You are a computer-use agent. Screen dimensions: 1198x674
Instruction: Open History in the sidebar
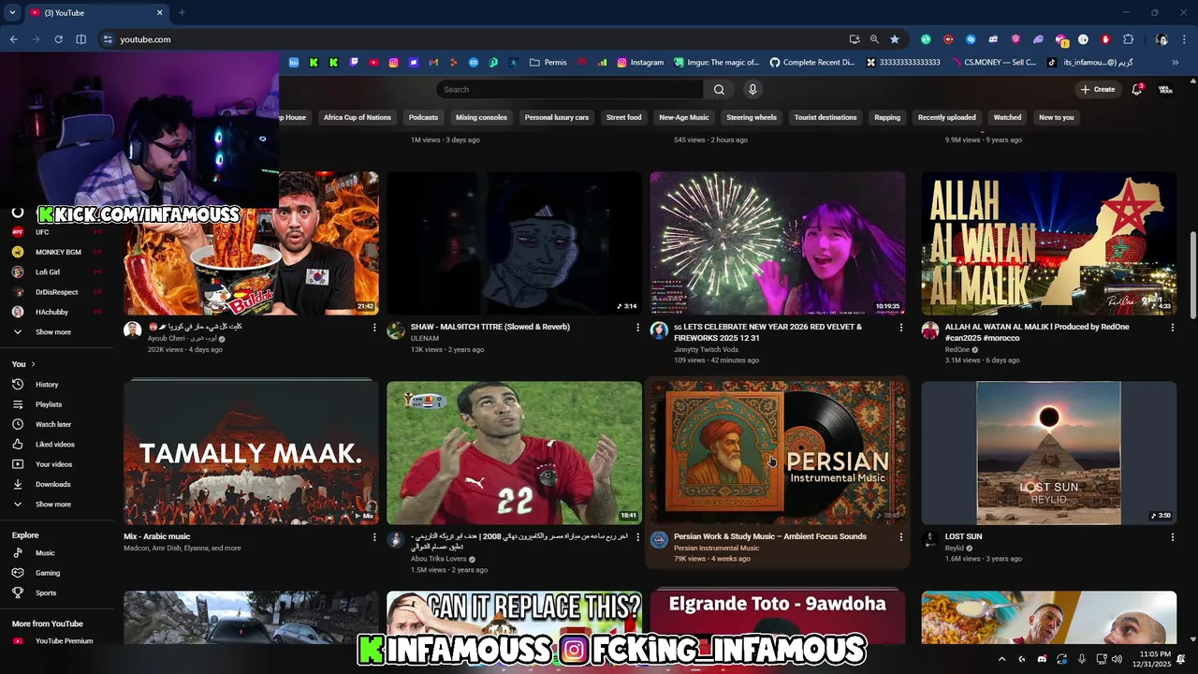click(47, 385)
